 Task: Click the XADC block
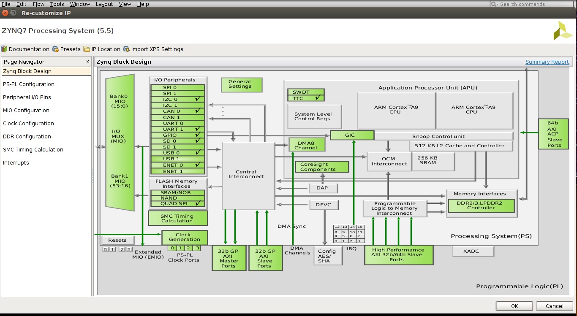(473, 251)
